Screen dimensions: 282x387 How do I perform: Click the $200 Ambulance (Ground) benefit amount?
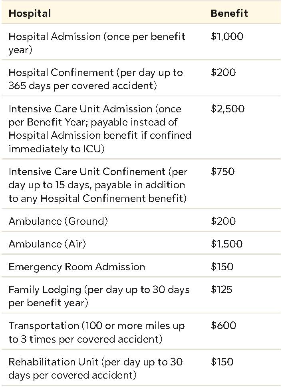coord(223,221)
